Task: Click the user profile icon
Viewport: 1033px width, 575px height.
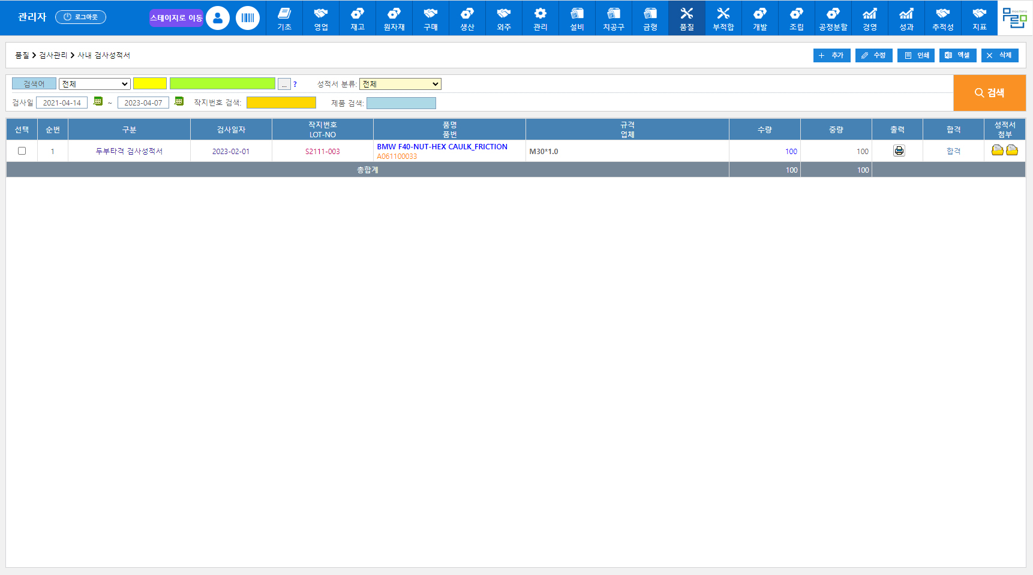Action: point(218,18)
